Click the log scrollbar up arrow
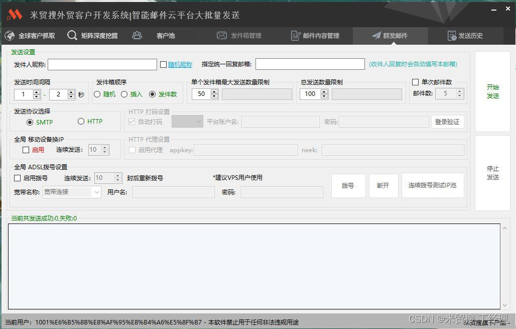This screenshot has height=329, width=516. (x=504, y=228)
